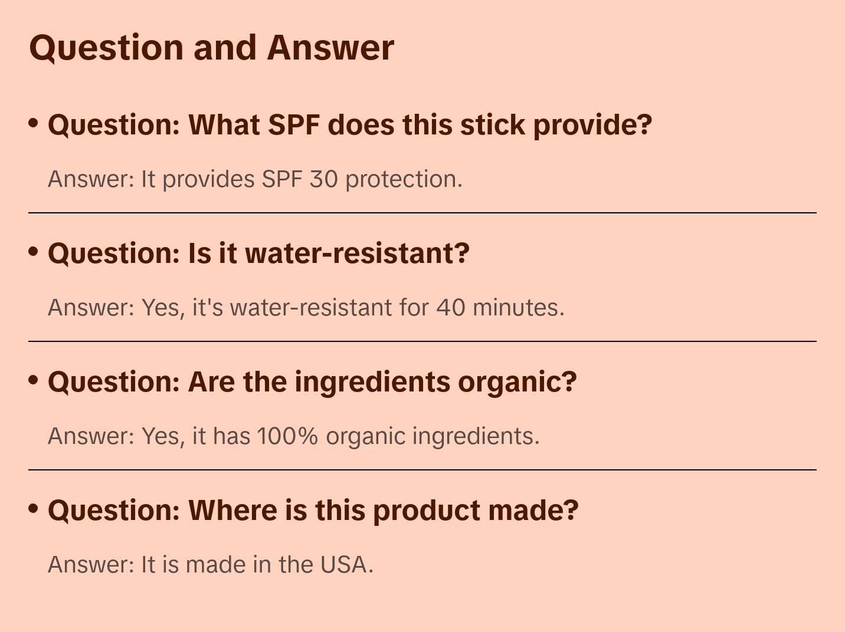Click the bullet beside the product origin question
The image size is (845, 632).
[34, 508]
